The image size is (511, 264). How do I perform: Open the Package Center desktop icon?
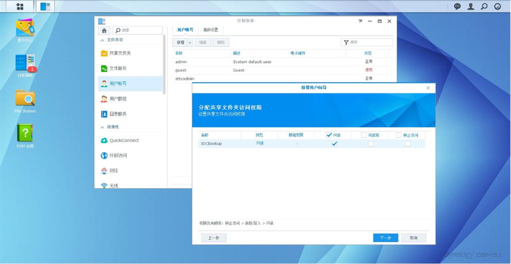pyautogui.click(x=25, y=28)
